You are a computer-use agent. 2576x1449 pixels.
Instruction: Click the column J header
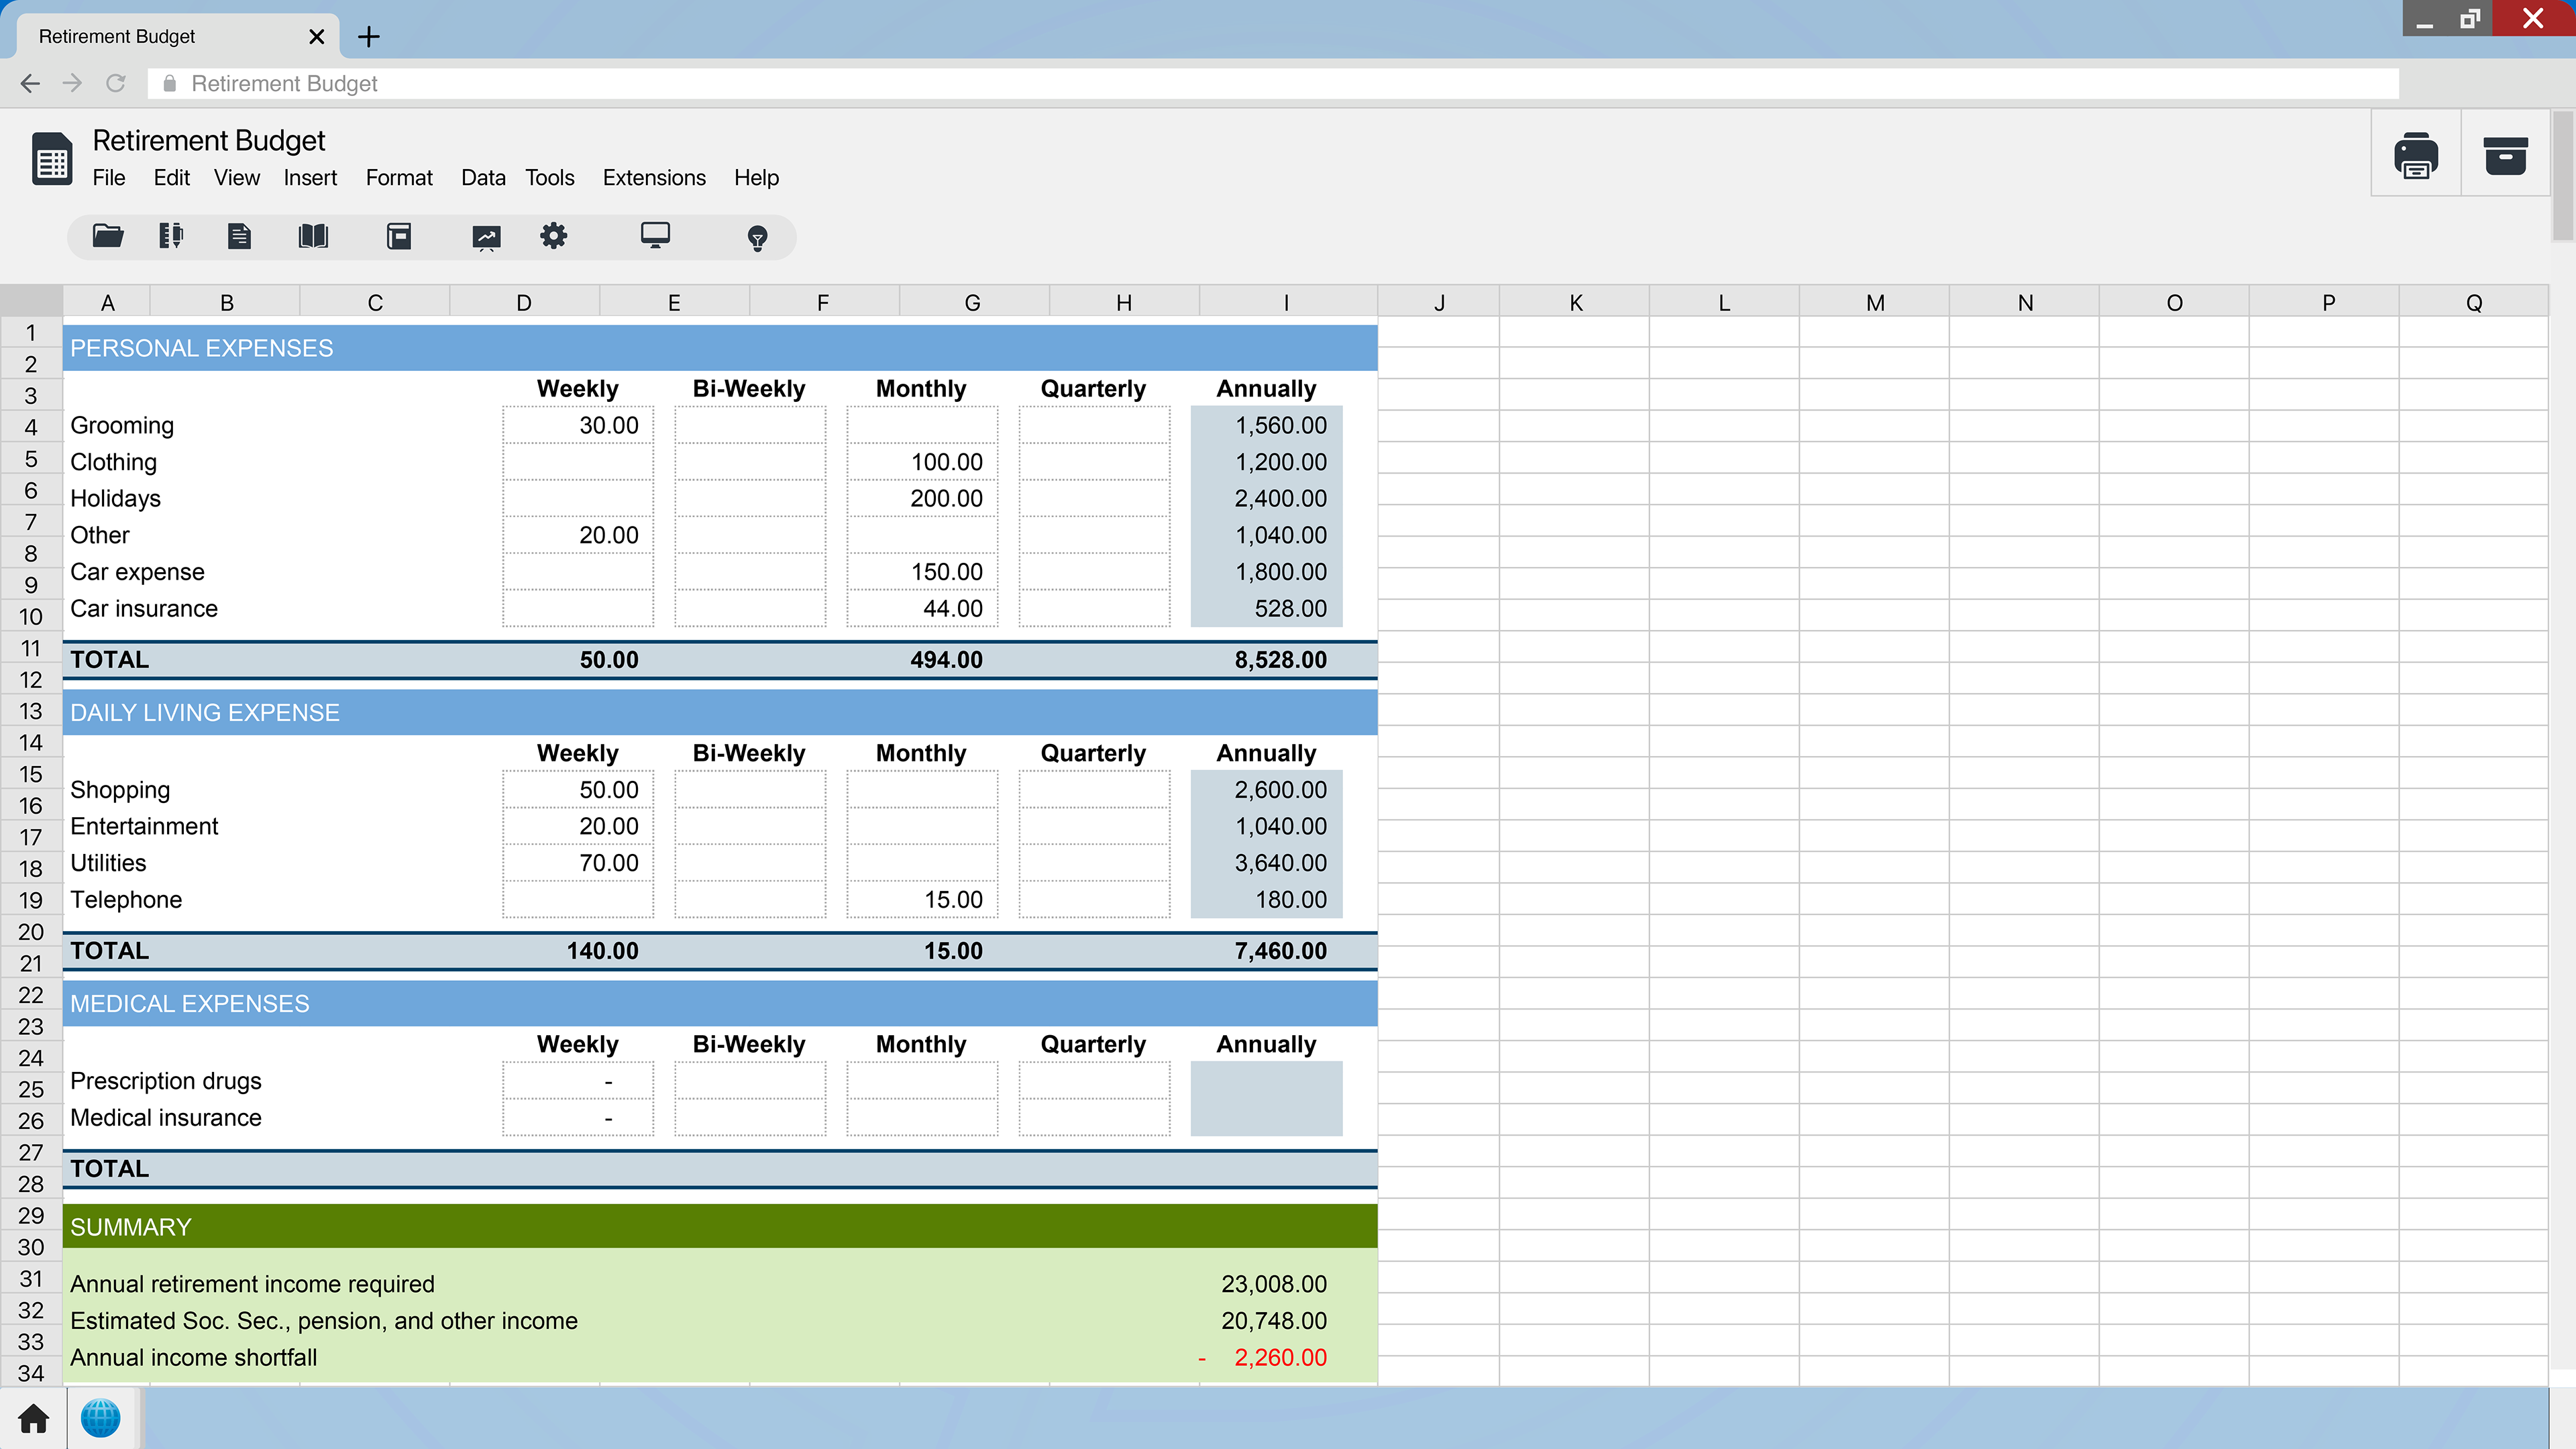point(1438,302)
